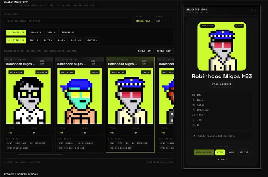
Task: Filter roles by Trade 0
Action: (50, 33)
